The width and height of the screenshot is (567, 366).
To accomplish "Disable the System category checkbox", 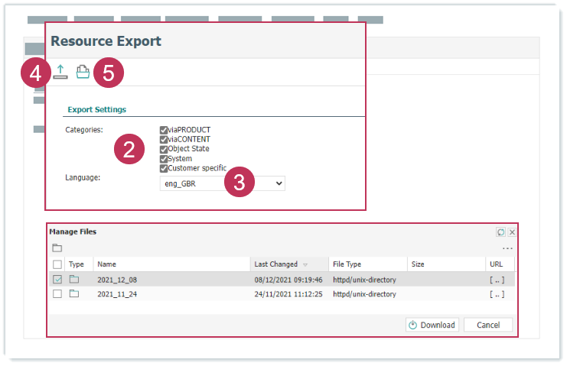I will pos(164,159).
